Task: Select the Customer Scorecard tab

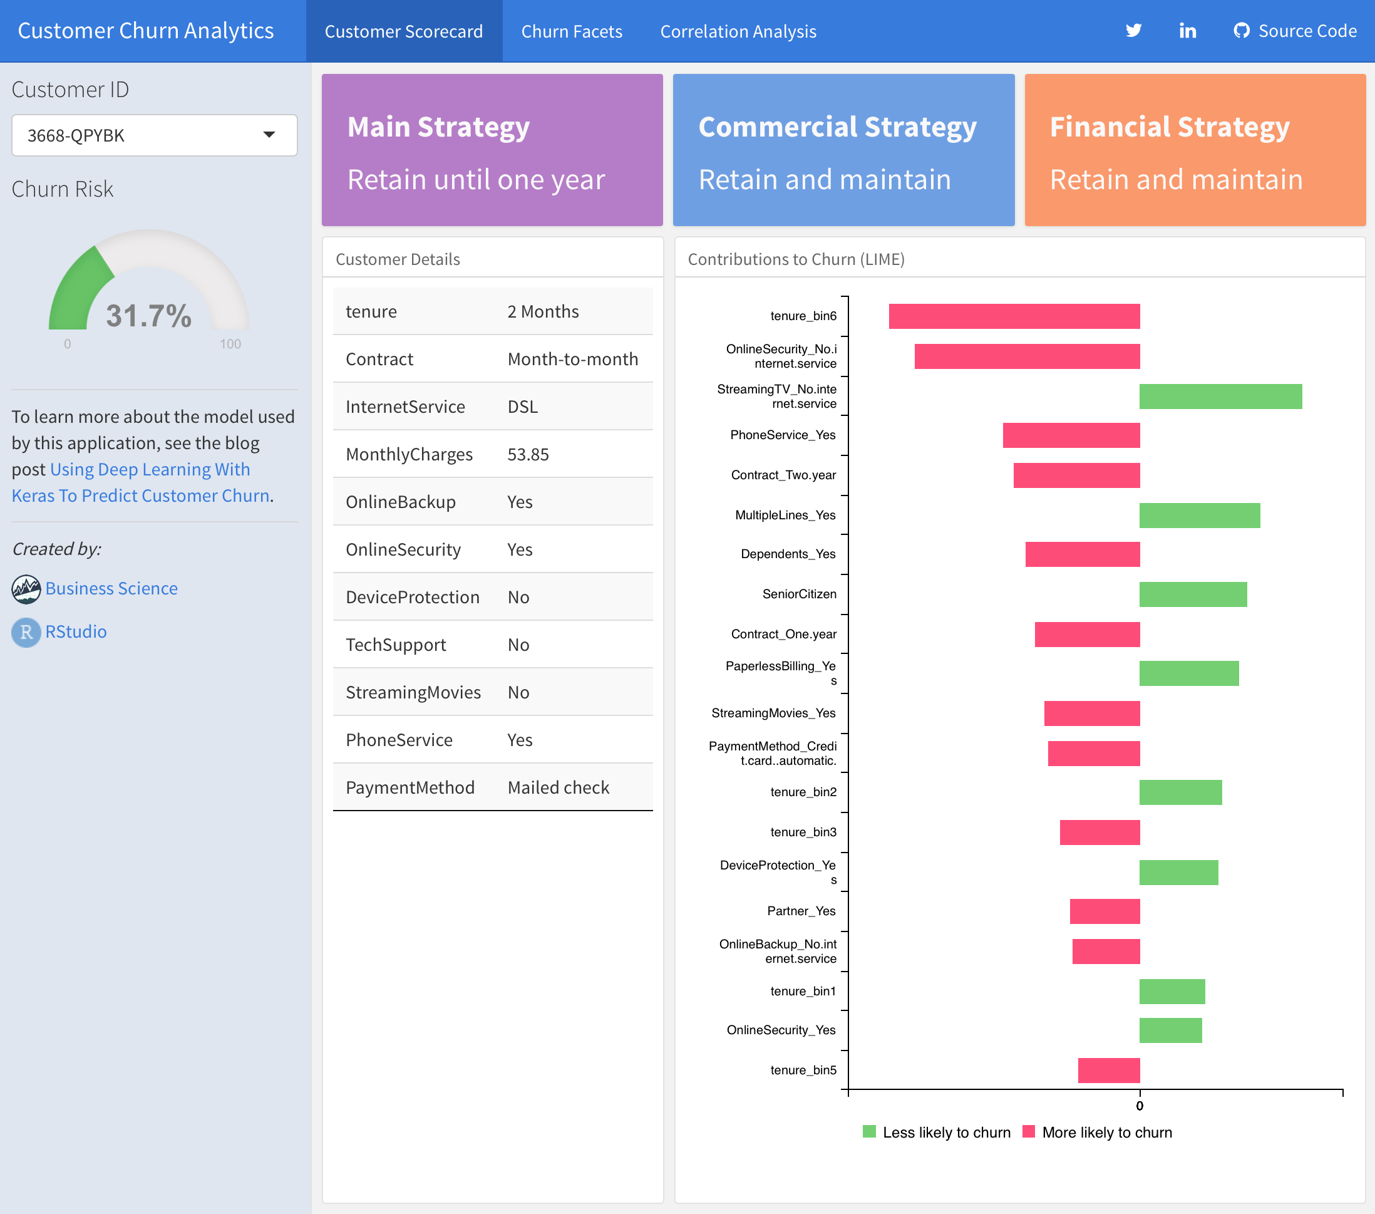Action: pos(404,31)
